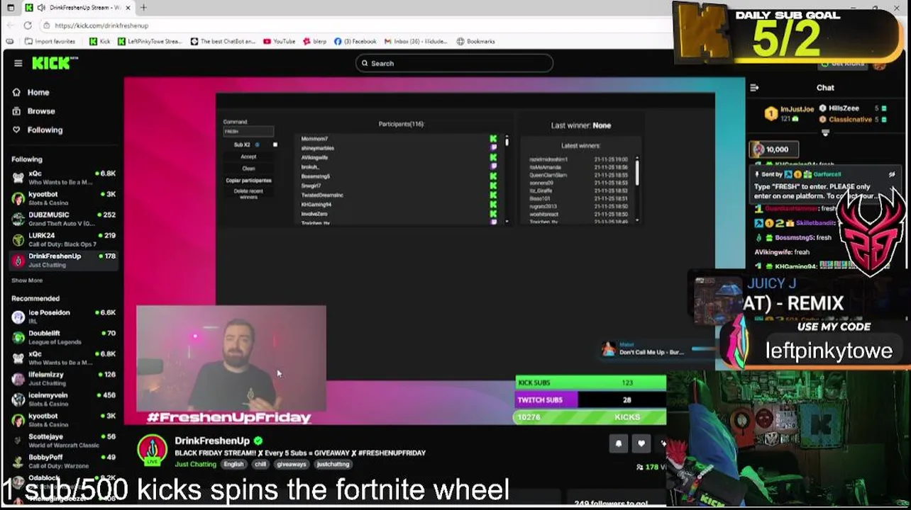Click the DrinkFreshenUp channel avatar
The height and width of the screenshot is (510, 911).
point(152,450)
